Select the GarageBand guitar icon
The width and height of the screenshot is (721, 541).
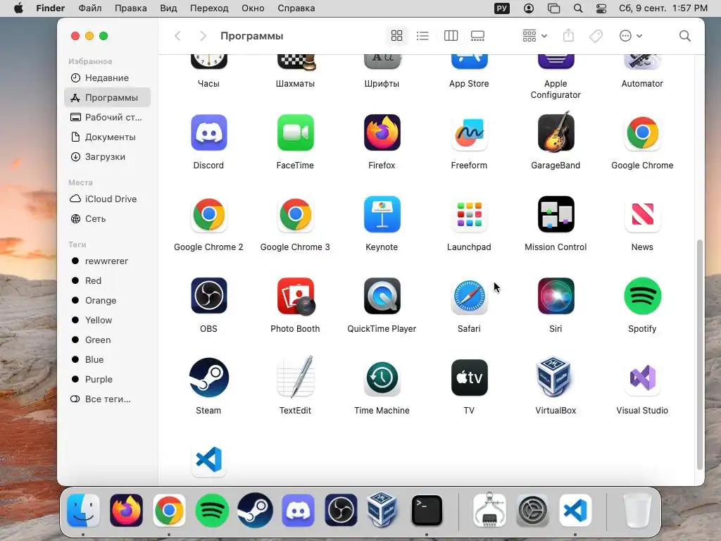point(556,133)
